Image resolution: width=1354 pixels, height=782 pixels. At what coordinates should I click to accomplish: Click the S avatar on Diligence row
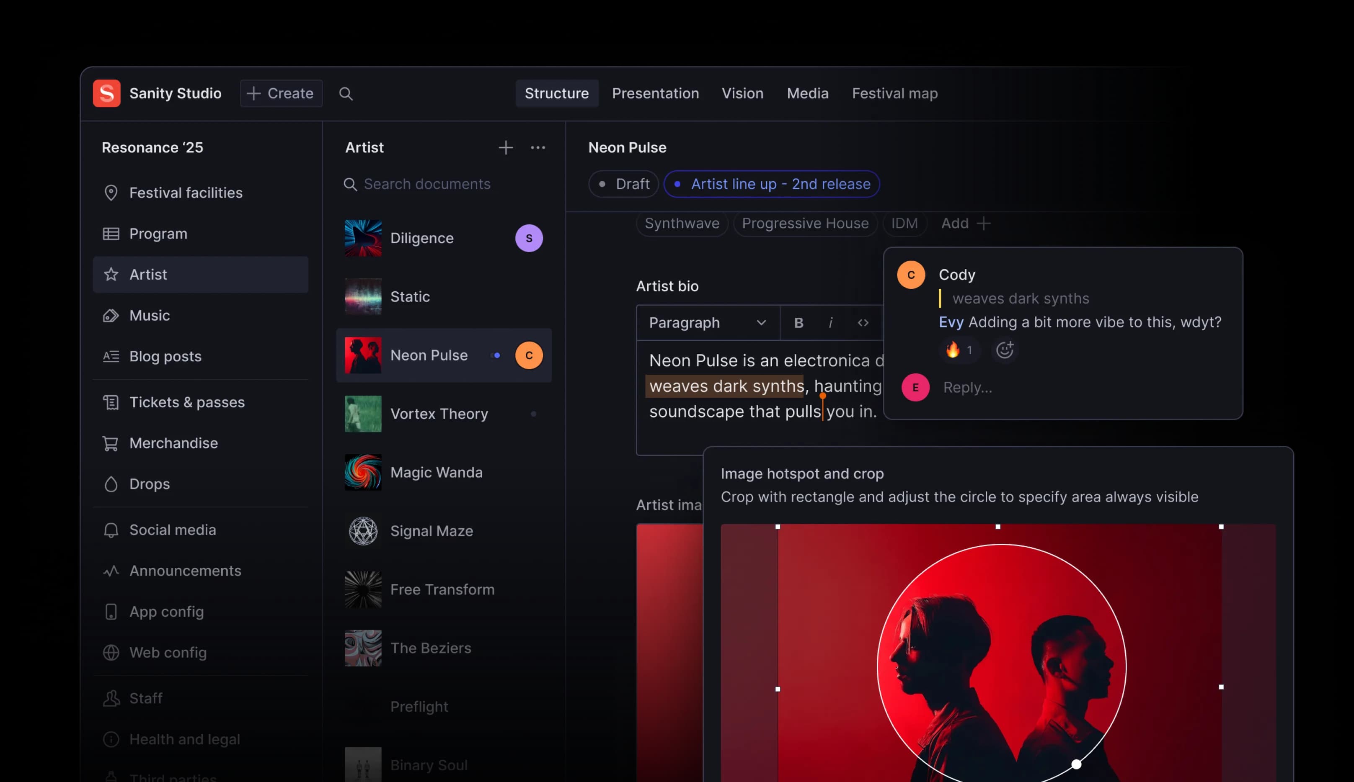tap(529, 239)
